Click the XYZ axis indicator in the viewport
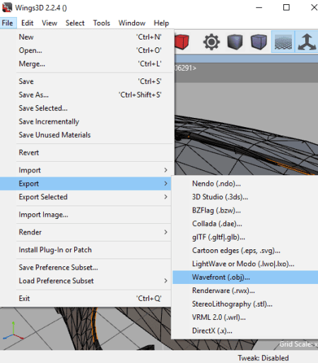 point(13,331)
